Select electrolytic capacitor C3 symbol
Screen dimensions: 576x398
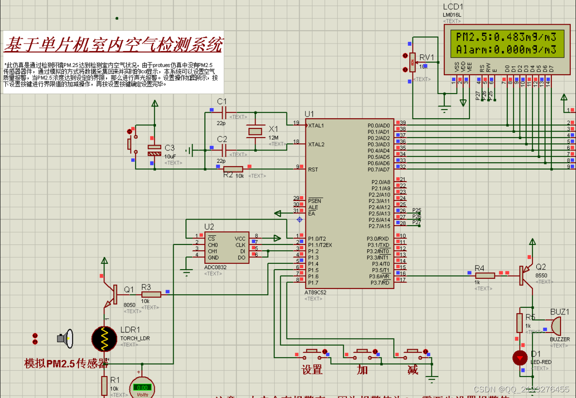coord(154,150)
